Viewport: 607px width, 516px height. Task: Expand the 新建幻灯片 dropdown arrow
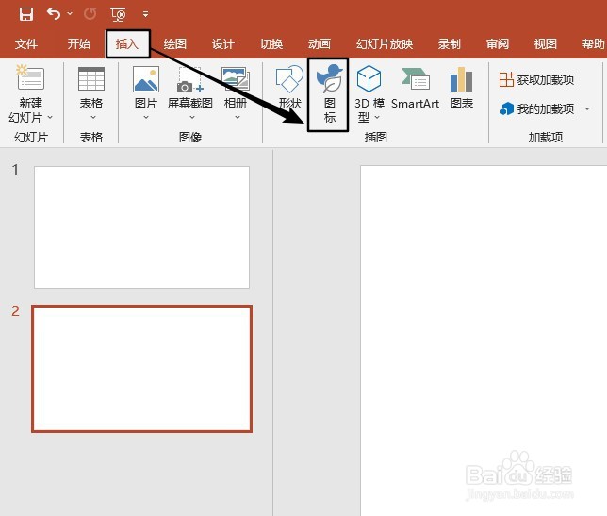pos(50,117)
